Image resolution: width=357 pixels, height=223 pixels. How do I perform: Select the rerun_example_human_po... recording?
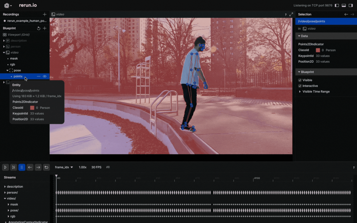tap(25, 21)
